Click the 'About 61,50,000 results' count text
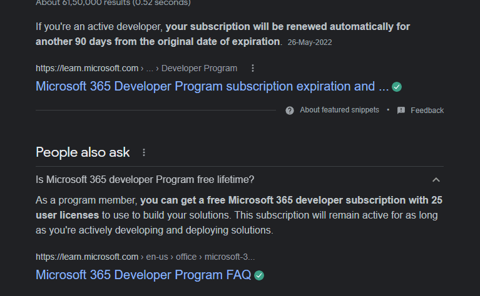This screenshot has width=480, height=296. tap(113, 3)
